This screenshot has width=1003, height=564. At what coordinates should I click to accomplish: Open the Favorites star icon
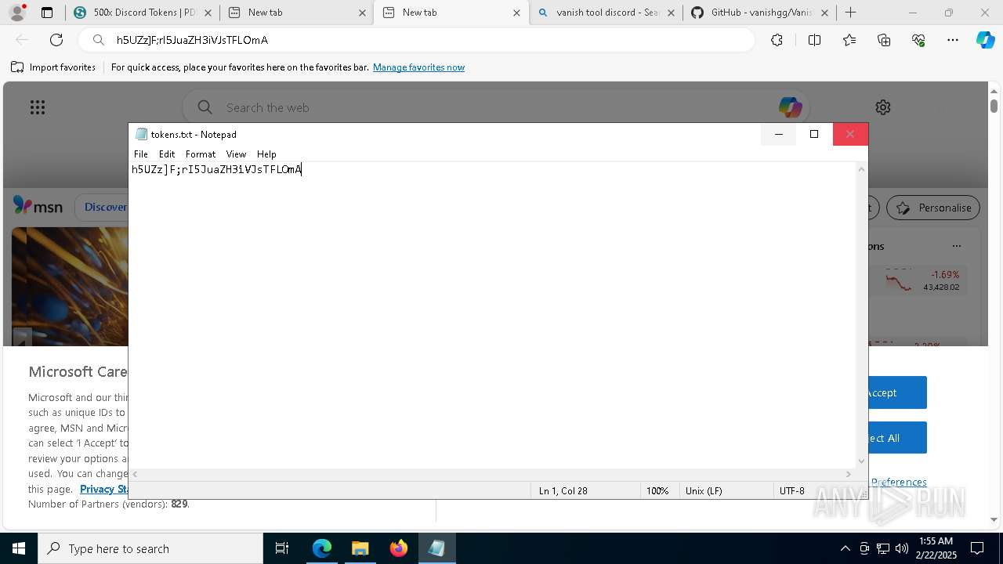[x=849, y=40]
